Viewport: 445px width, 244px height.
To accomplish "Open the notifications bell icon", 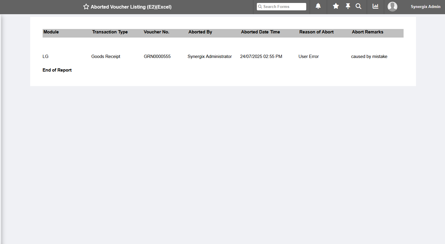I will click(318, 7).
